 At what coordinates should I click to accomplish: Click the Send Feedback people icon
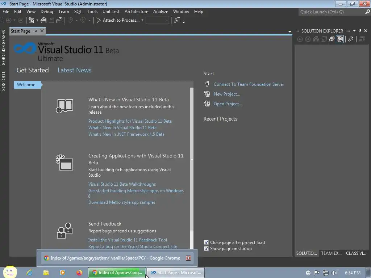coord(64,231)
